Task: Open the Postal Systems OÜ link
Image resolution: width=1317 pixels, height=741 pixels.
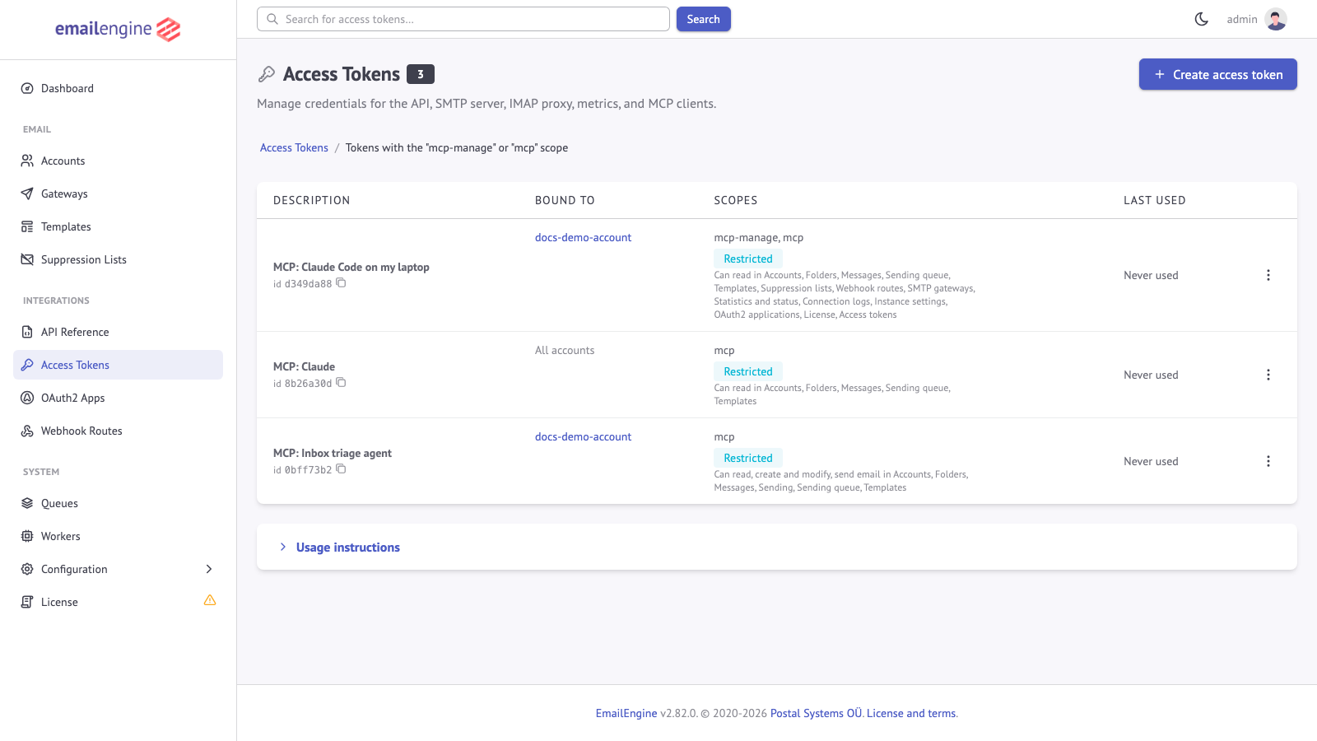Action: (x=816, y=713)
